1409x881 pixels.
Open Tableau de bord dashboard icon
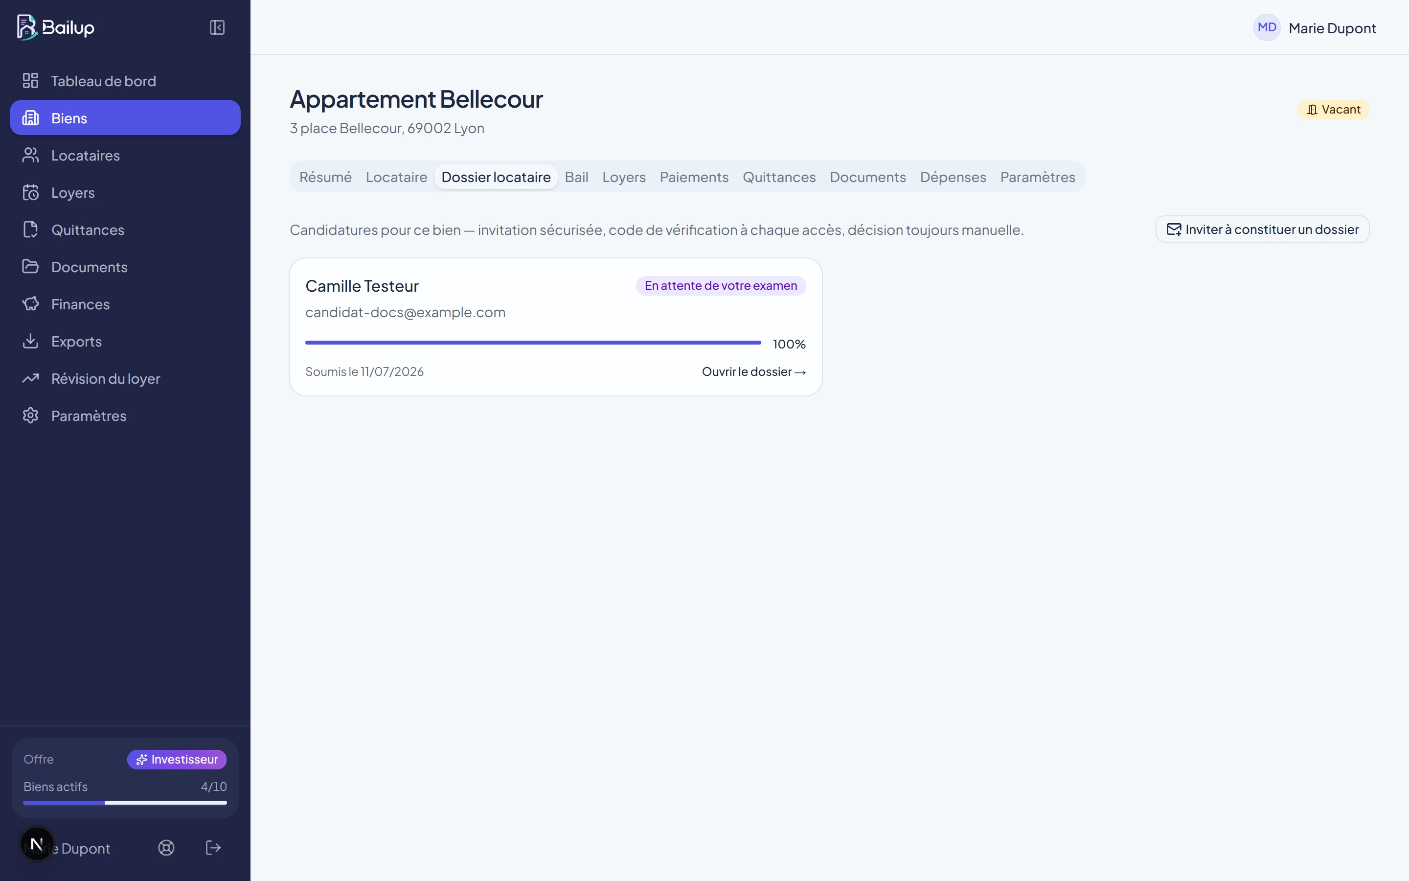tap(30, 80)
